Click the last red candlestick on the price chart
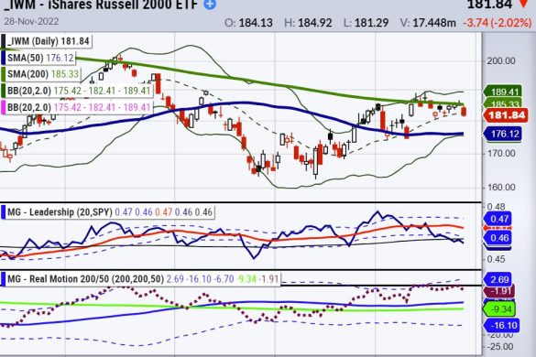The height and width of the screenshot is (357, 536). click(x=464, y=112)
